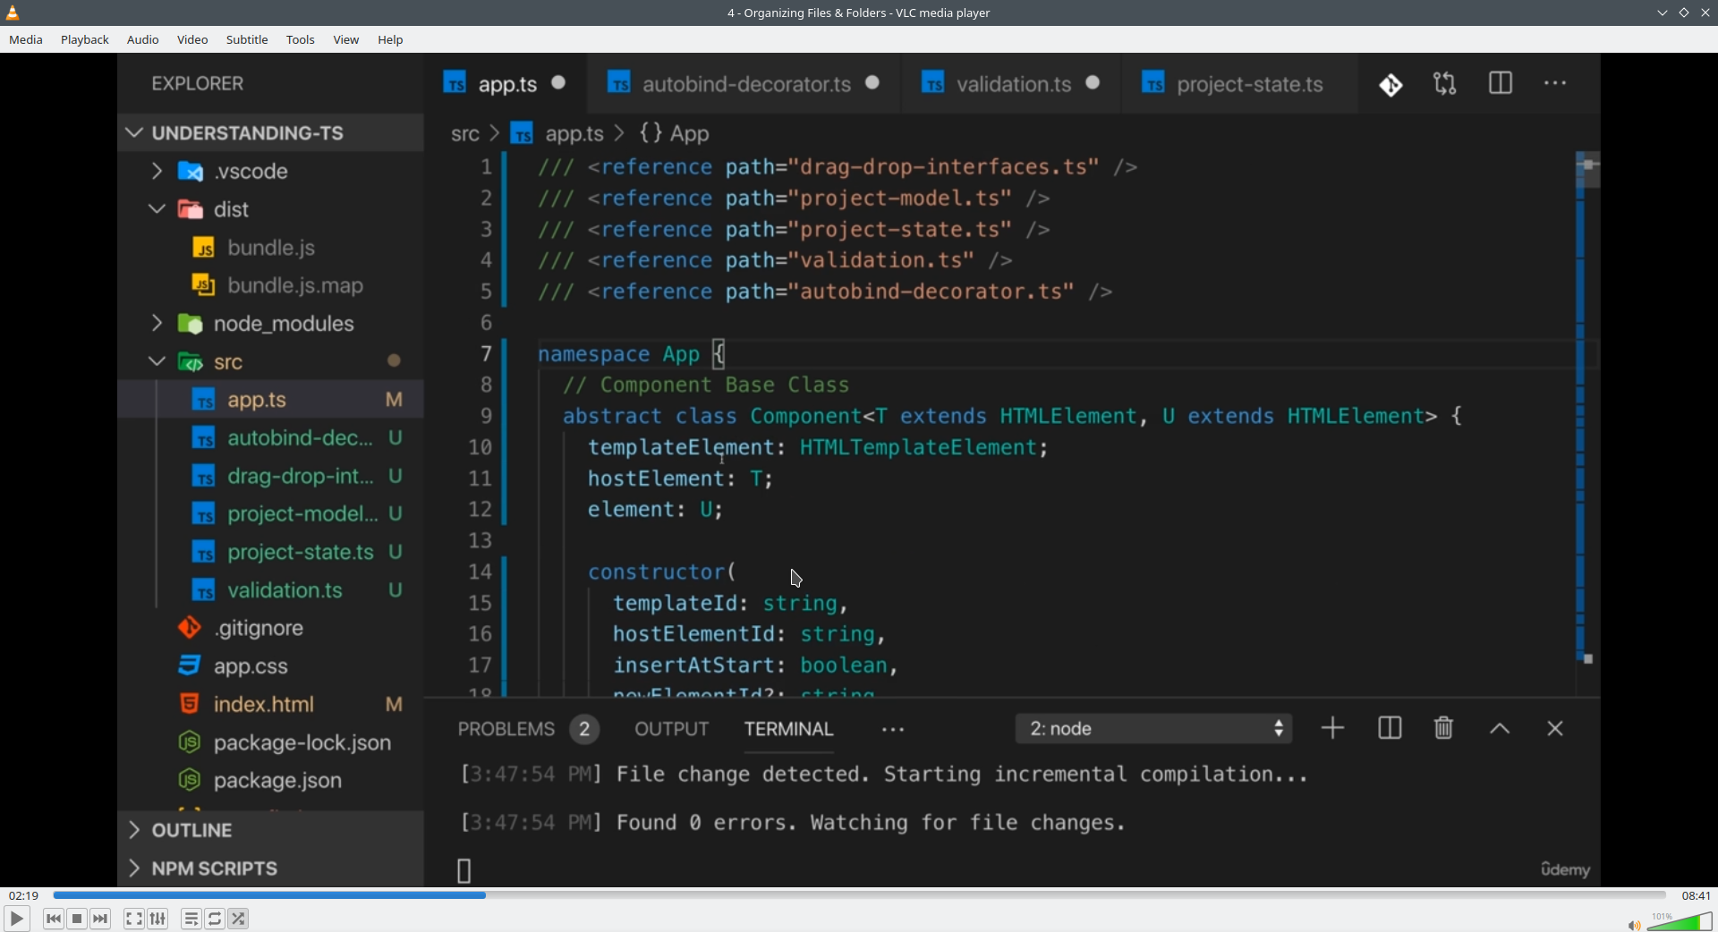This screenshot has width=1718, height=932.
Task: Expand the node_modules folder
Action: click(x=270, y=324)
